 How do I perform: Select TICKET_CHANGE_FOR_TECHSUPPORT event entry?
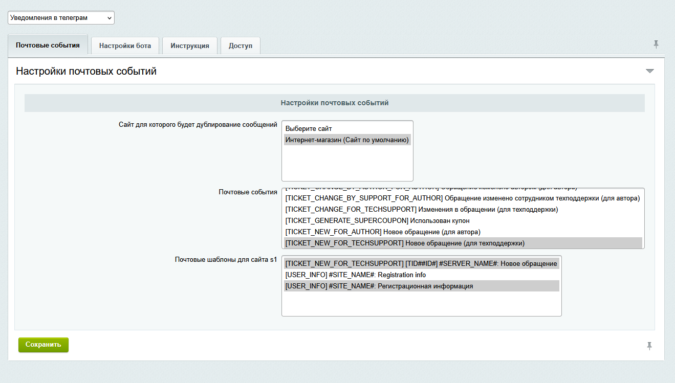tap(421, 209)
